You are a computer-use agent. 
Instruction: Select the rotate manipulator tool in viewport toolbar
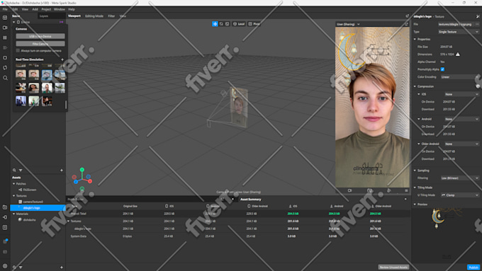pyautogui.click(x=221, y=24)
